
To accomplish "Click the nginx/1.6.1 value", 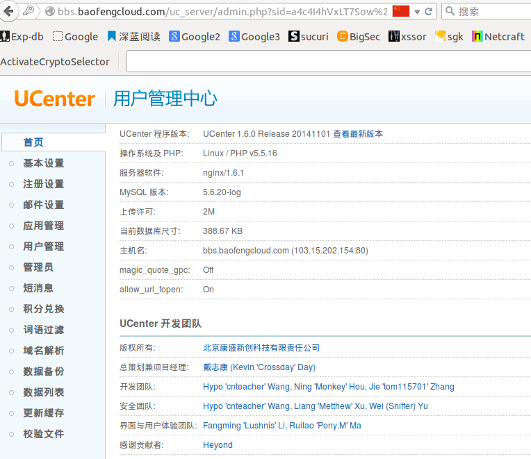I will (223, 173).
